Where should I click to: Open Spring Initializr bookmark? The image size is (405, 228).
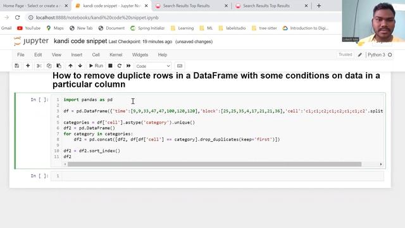(x=147, y=28)
